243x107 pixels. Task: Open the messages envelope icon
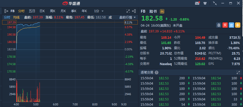tap(197, 3)
